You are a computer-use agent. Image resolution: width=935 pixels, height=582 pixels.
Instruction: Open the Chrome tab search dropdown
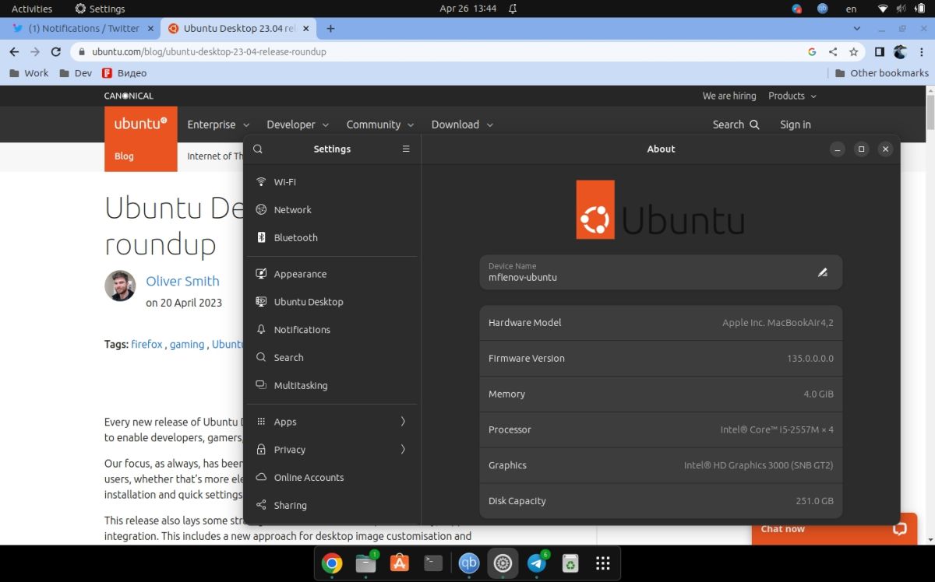click(858, 28)
